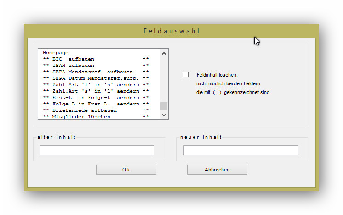This screenshot has height=215, width=343.
Task: Focus the 'neuer Inhalt' text field
Action: pyautogui.click(x=240, y=150)
